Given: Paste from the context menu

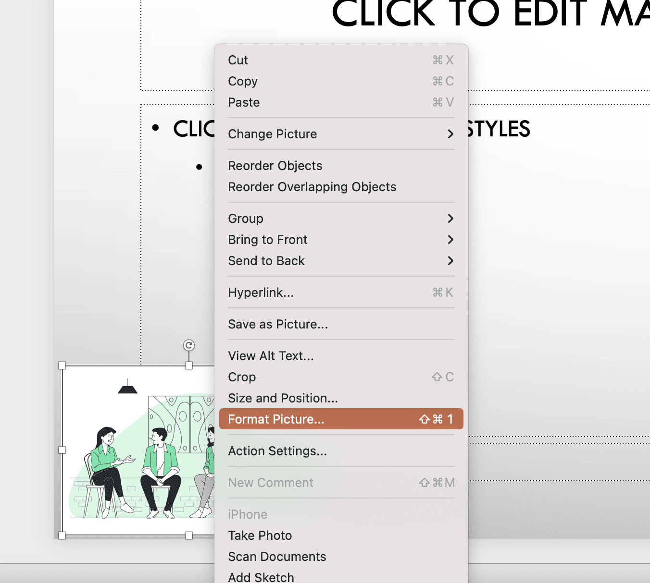Looking at the screenshot, I should pyautogui.click(x=244, y=102).
